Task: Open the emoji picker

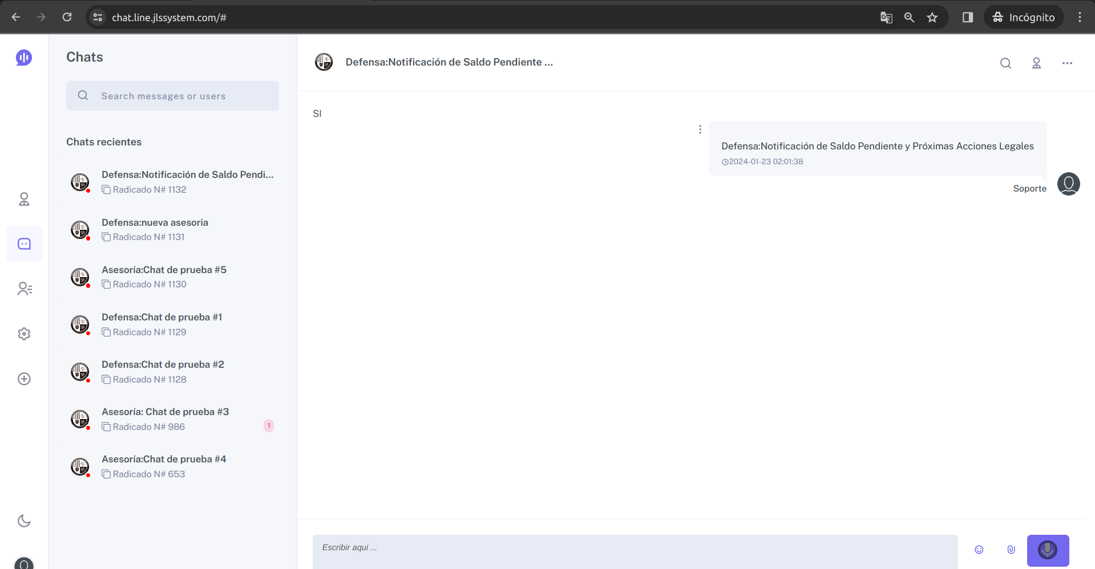Action: 979,550
